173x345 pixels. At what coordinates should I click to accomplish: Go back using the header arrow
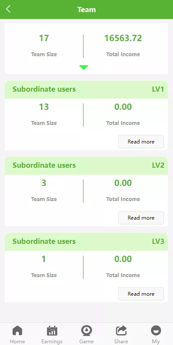(8, 9)
